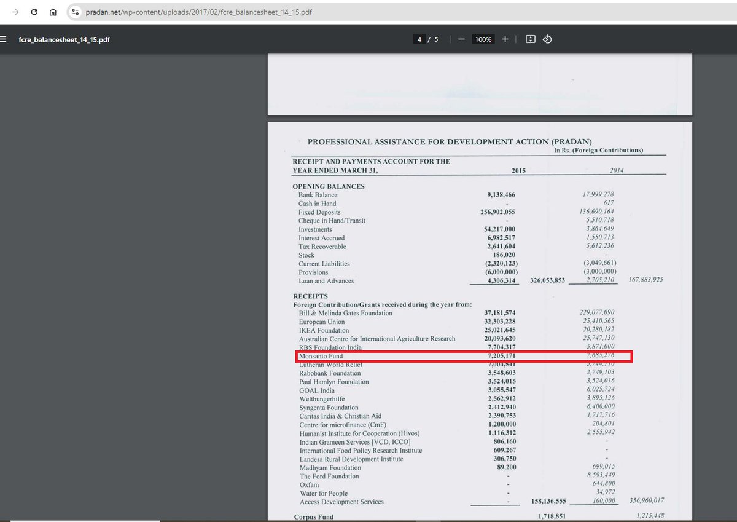This screenshot has height=522, width=737.
Task: Click 'Fixed Deposits' row label
Action: point(319,212)
